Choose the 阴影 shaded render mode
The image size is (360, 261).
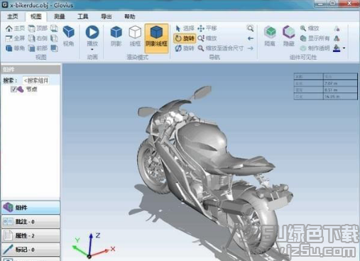coord(116,36)
